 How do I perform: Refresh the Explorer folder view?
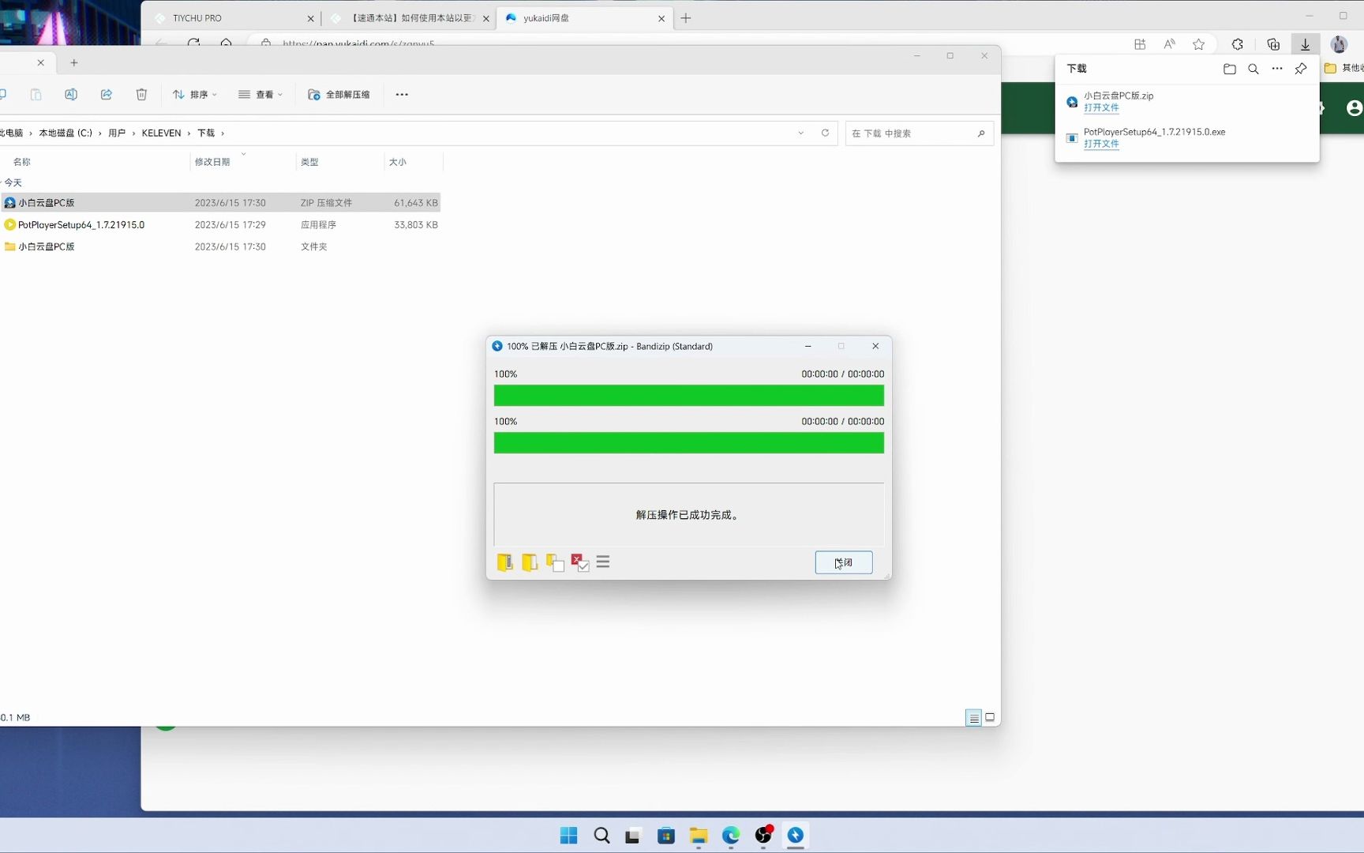(825, 133)
